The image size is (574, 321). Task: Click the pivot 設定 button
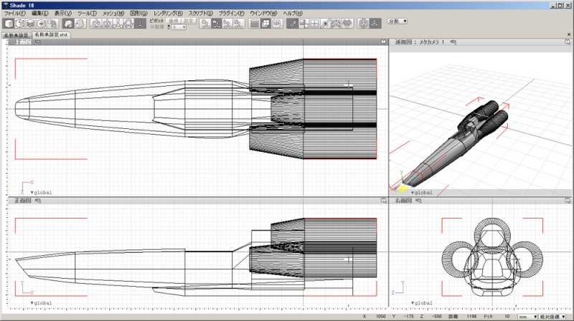point(189,21)
